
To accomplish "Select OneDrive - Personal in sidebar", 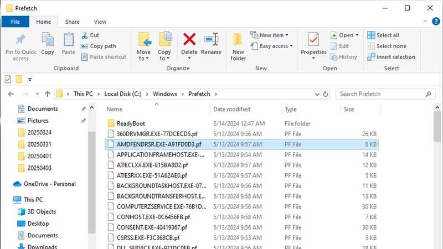I will coord(49,184).
